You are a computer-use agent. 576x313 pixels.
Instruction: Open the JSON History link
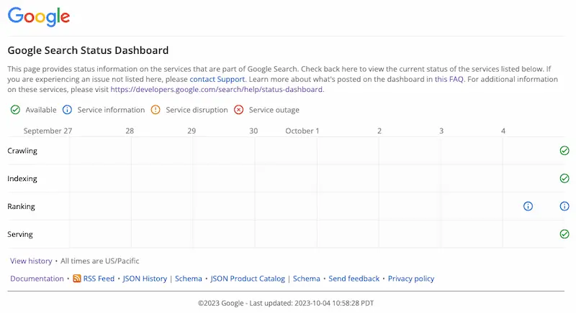[x=145, y=279]
